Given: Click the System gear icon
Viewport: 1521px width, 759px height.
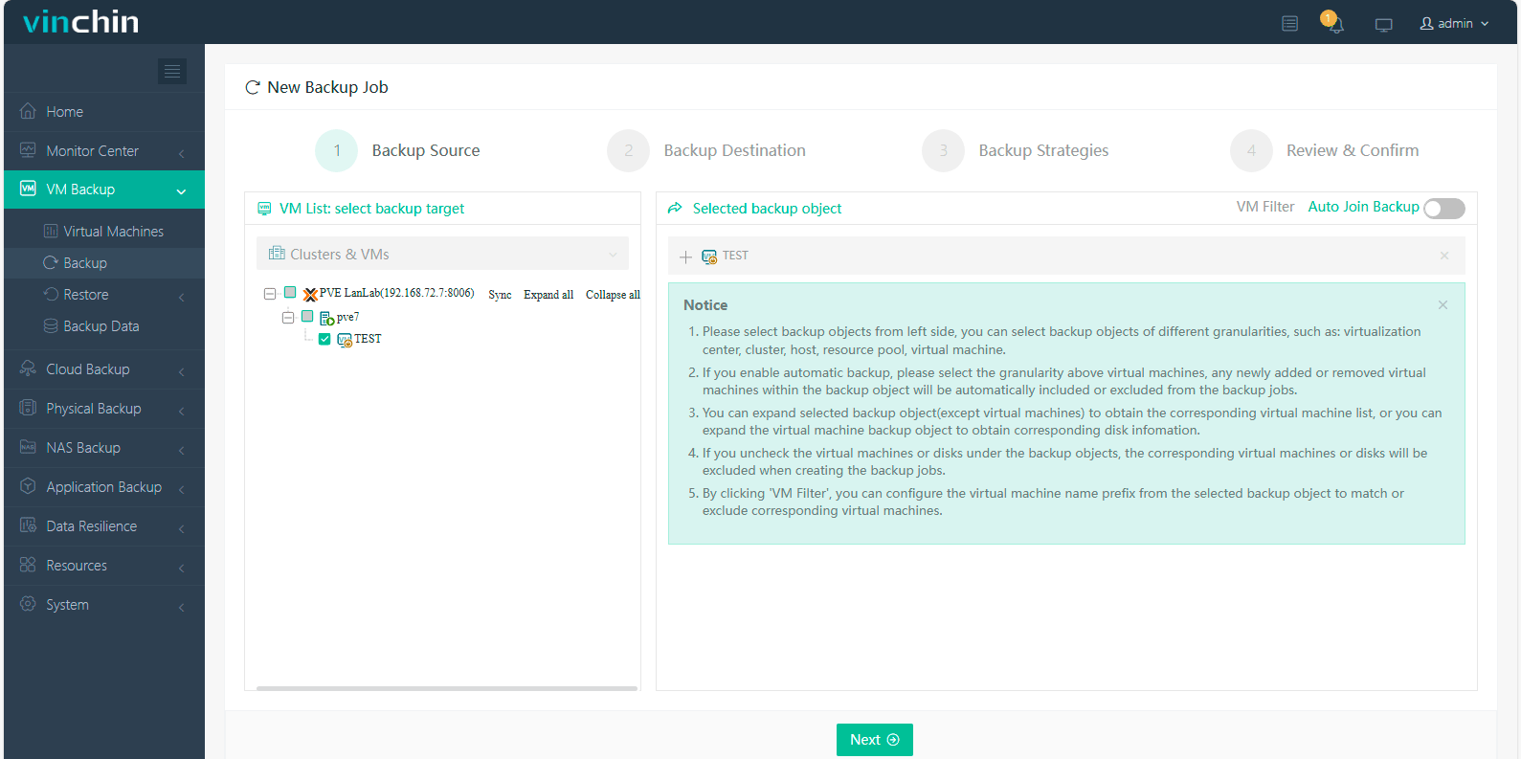Looking at the screenshot, I should (28, 604).
